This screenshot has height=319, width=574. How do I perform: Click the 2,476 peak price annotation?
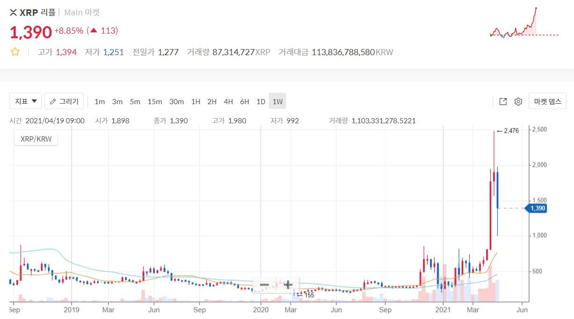coord(508,131)
